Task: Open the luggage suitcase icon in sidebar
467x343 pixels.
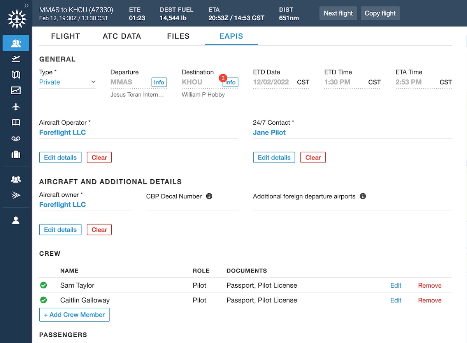Action: tap(16, 155)
